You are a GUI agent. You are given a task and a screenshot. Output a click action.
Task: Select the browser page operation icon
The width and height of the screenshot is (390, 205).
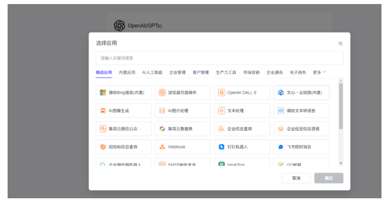[162, 92]
